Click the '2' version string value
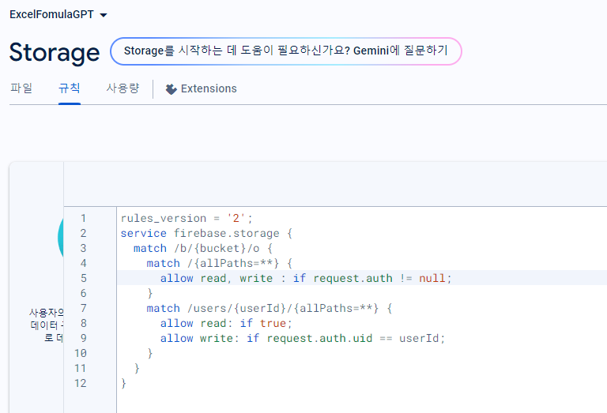The width and height of the screenshot is (607, 413). (236, 218)
